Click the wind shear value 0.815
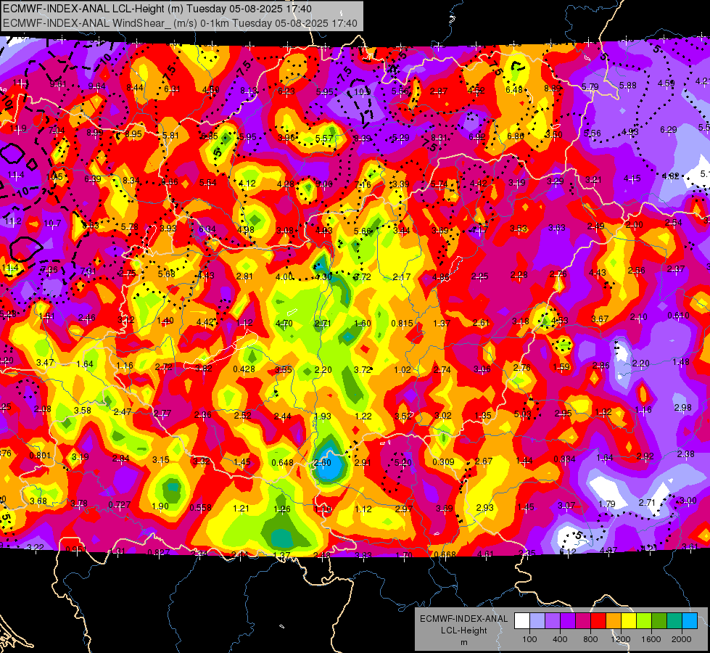This screenshot has width=710, height=653. click(402, 323)
